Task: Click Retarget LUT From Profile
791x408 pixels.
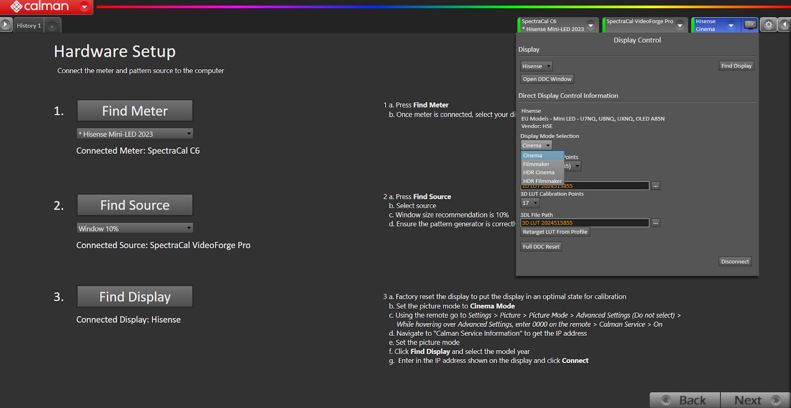Action: point(555,232)
